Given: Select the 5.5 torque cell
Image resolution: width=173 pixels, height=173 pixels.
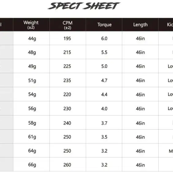Looking at the screenshot, I should pyautogui.click(x=104, y=52).
